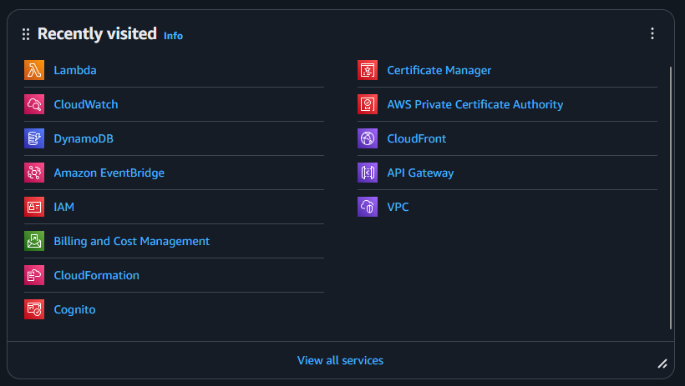The width and height of the screenshot is (685, 386).
Task: Open Billing and Cost Management link
Action: click(x=131, y=241)
